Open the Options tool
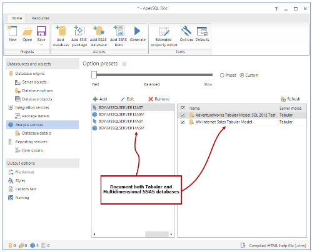Viewport: 312px width, 252px height. pyautogui.click(x=186, y=31)
